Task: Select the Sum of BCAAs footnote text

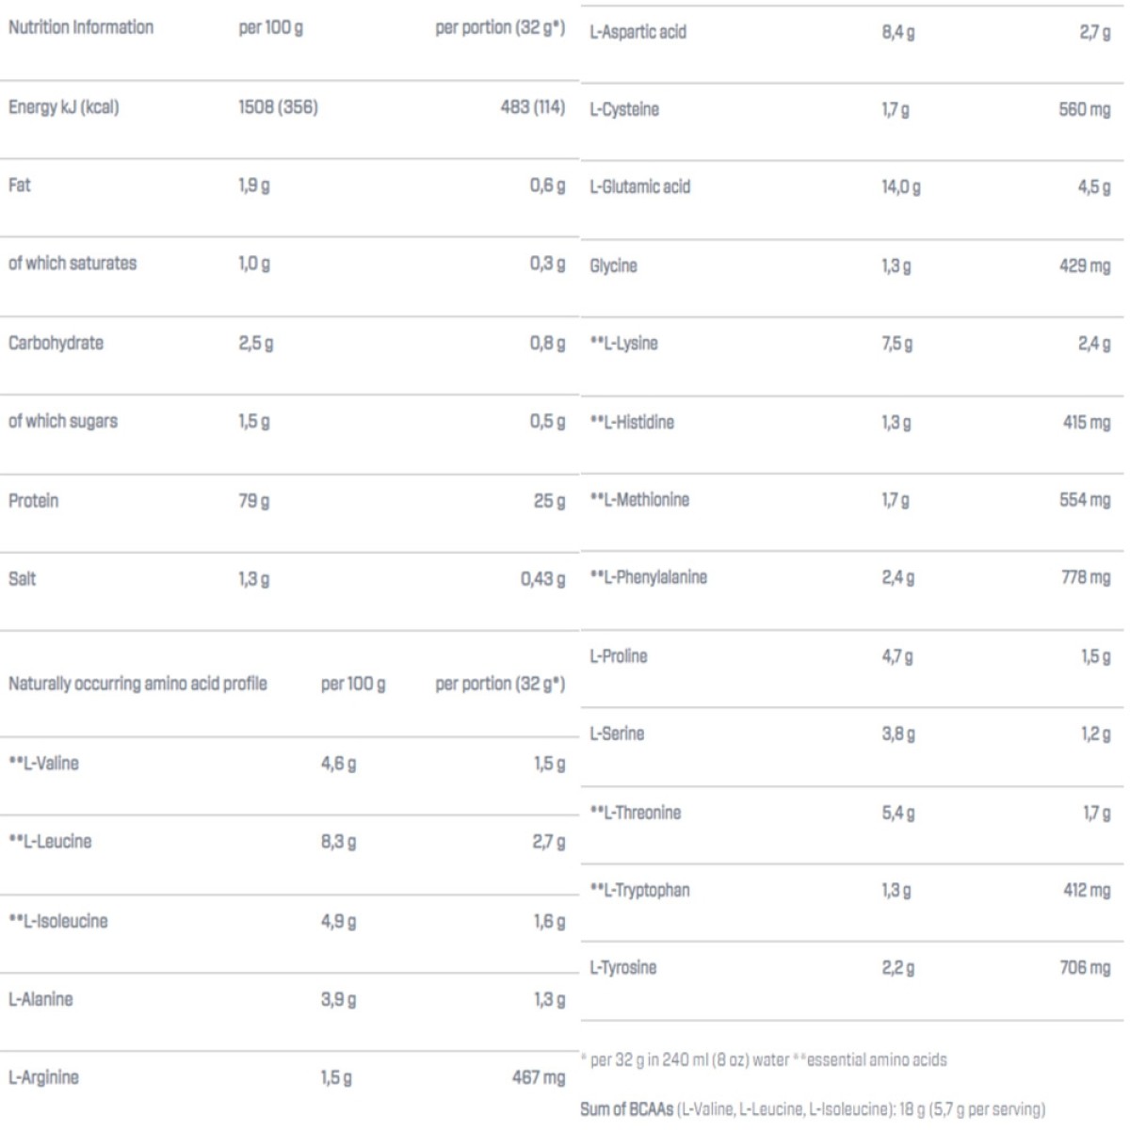Action: (813, 1109)
